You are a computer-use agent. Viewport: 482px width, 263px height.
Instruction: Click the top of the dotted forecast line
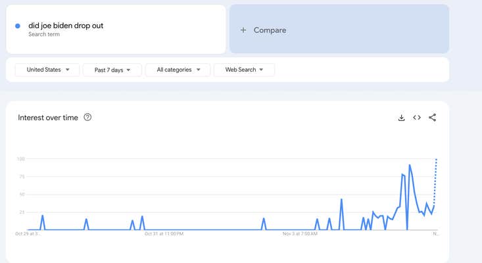[436, 160]
